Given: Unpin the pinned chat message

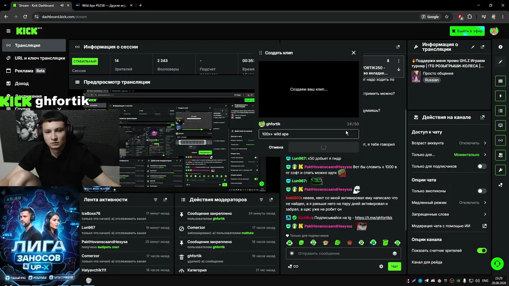Looking at the screenshot, I should click(x=388, y=61).
